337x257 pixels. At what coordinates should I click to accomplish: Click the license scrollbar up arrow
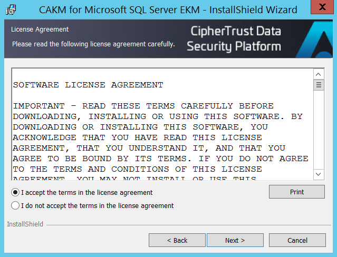coord(319,73)
